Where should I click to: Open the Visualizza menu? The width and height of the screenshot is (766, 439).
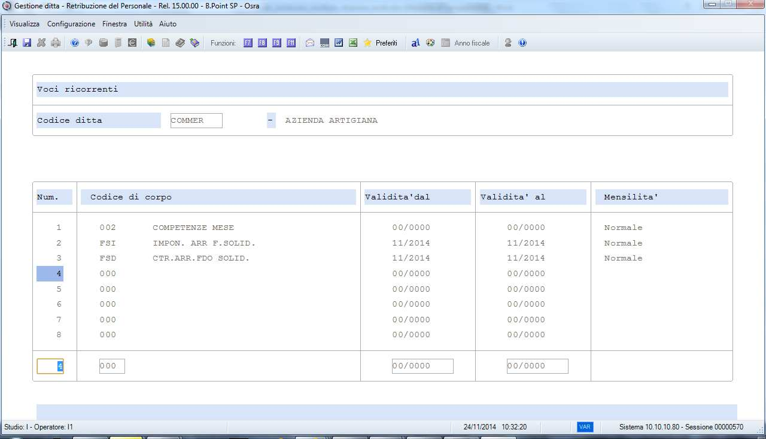click(x=25, y=24)
